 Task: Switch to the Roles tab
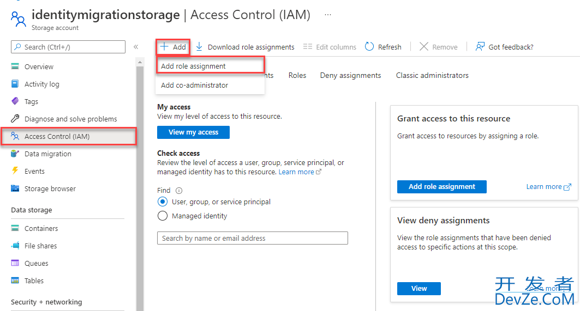pos(297,75)
